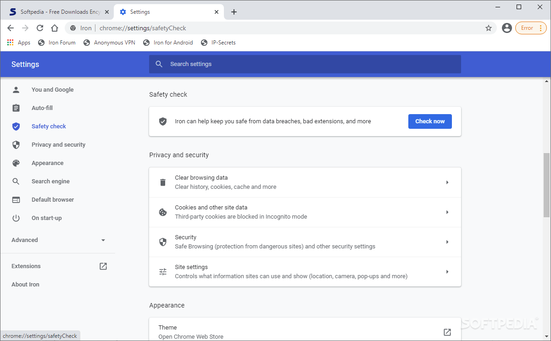Click the sliders icon beside Site settings
This screenshot has height=341, width=551.
tap(163, 272)
